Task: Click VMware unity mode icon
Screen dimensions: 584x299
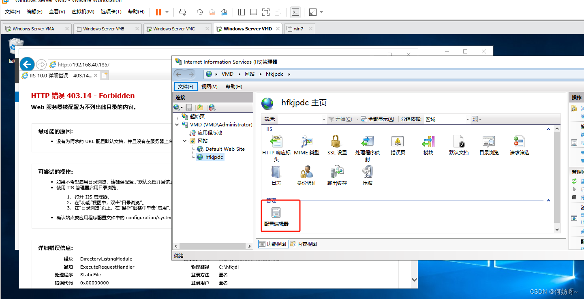Action: [278, 12]
